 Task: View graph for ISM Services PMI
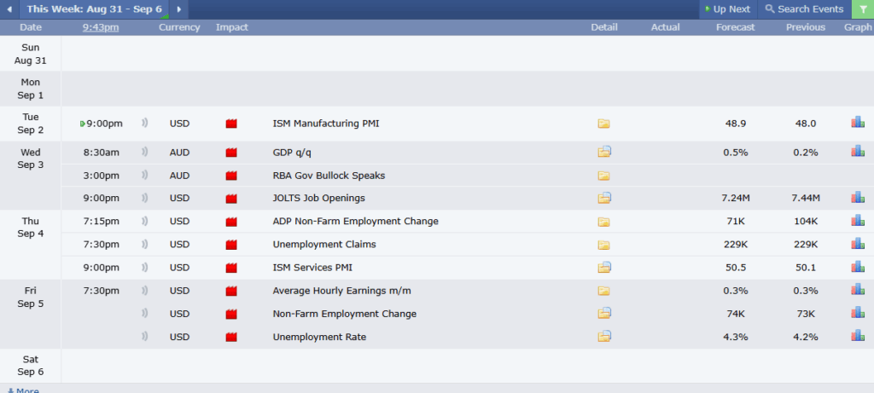[858, 267]
